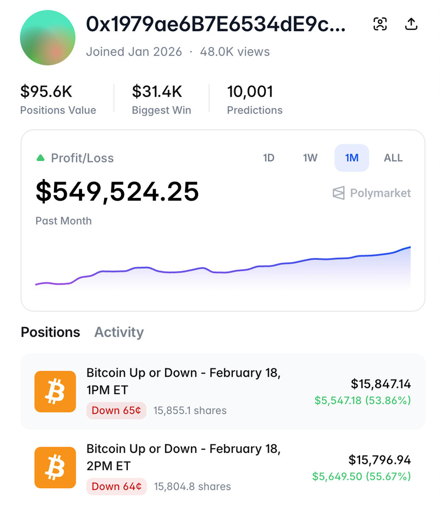The height and width of the screenshot is (509, 446).
Task: Open Bitcoin Up or Down 2PM ET market
Action: click(x=183, y=457)
